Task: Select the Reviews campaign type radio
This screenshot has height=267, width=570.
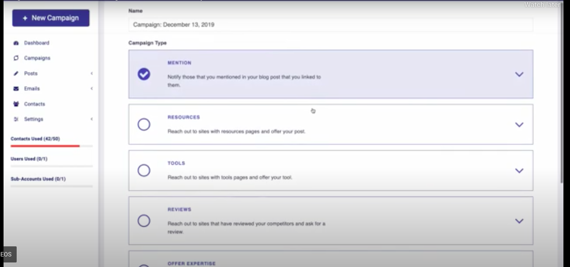Action: [144, 221]
